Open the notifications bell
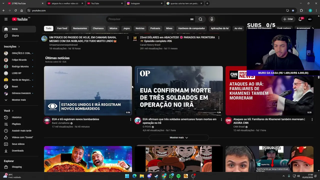 (300, 19)
